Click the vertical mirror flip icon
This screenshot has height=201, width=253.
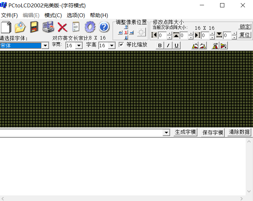tap(224, 46)
